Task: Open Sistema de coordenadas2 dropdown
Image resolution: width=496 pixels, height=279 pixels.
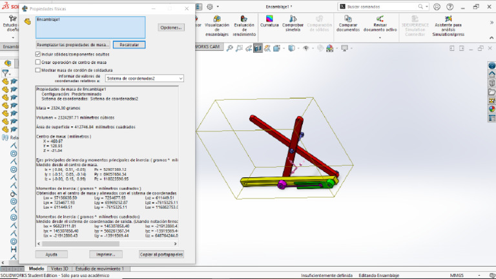Action: pos(144,78)
